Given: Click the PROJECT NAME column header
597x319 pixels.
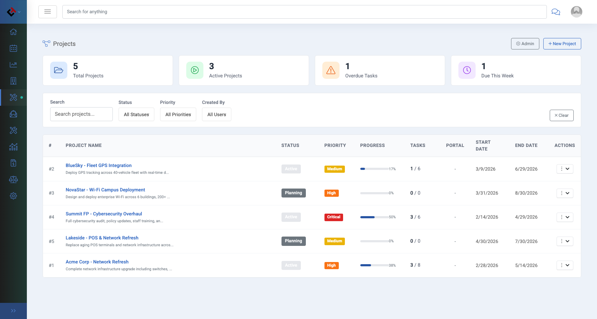Looking at the screenshot, I should (84, 146).
